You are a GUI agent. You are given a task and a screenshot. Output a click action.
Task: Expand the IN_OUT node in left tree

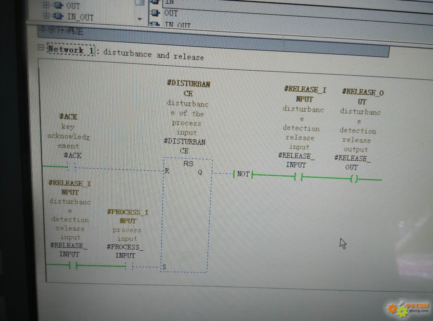(47, 16)
